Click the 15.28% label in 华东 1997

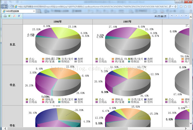coord(154,114)
